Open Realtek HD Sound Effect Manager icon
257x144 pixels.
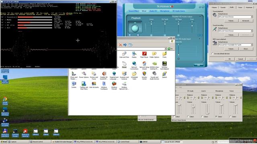104,76
